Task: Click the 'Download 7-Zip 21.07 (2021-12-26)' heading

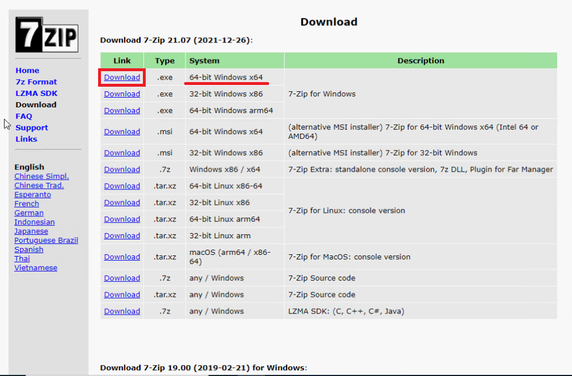Action: click(176, 40)
